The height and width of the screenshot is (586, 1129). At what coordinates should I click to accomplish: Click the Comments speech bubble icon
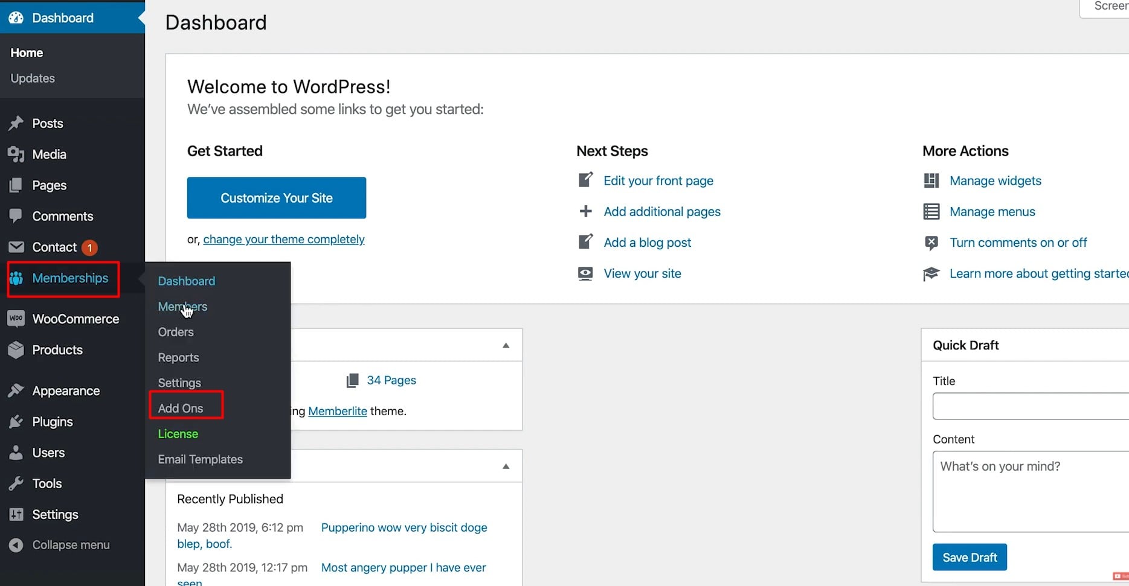pos(16,215)
